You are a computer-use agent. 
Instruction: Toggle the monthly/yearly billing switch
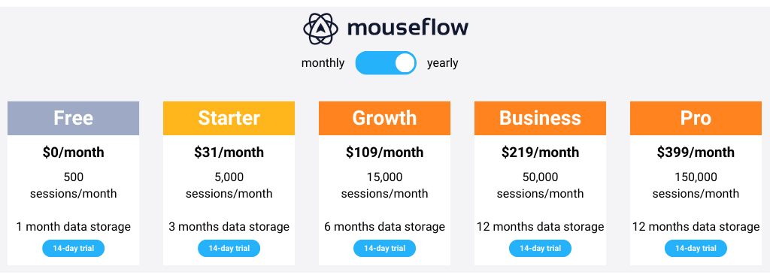pyautogui.click(x=386, y=63)
